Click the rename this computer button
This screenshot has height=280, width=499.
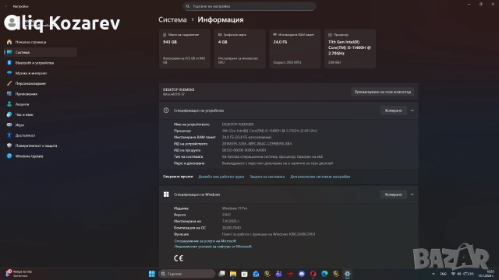click(x=383, y=92)
